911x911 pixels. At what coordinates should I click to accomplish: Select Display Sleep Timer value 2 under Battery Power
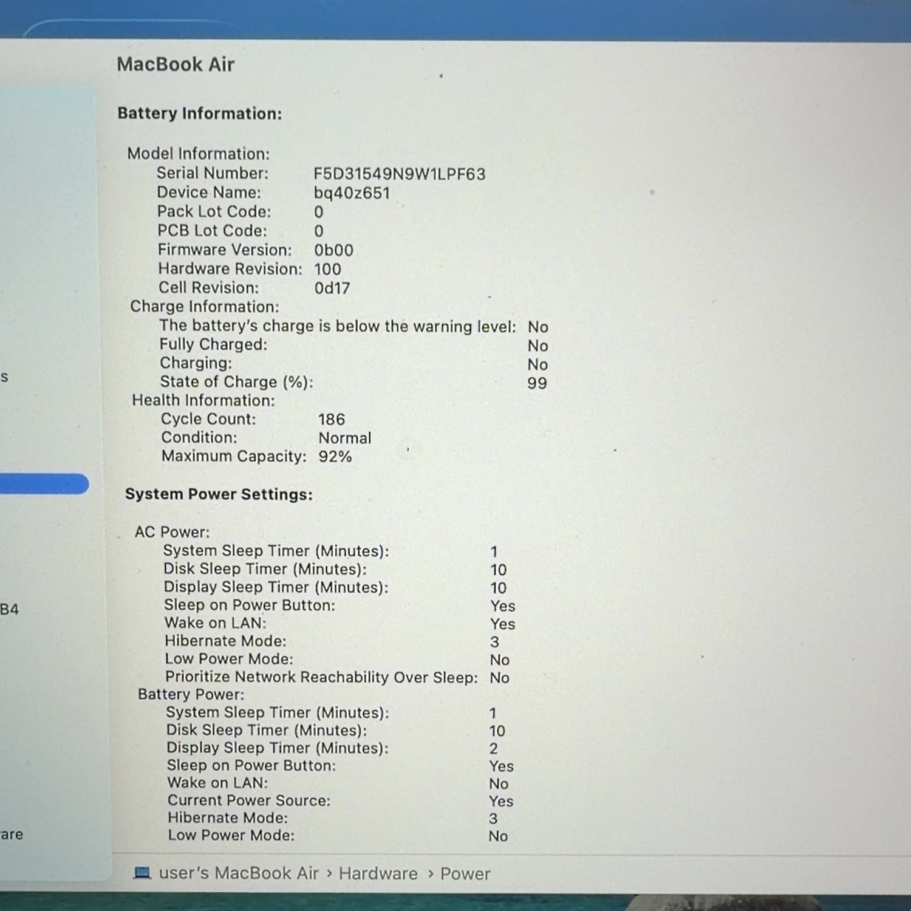point(493,749)
